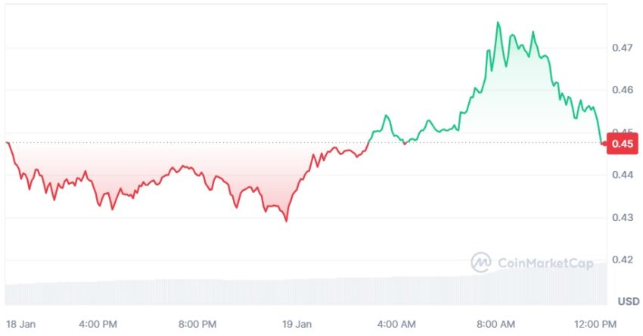Select the 18 Jan date label
The height and width of the screenshot is (336, 643).
click(x=20, y=324)
